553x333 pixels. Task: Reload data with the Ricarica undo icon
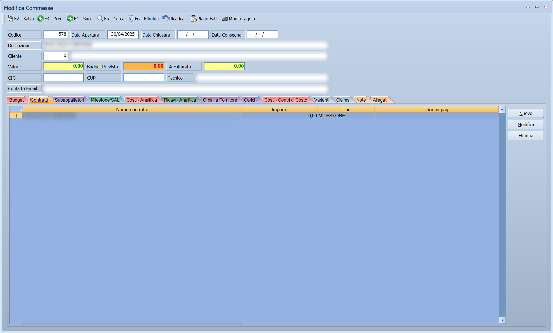tap(165, 19)
